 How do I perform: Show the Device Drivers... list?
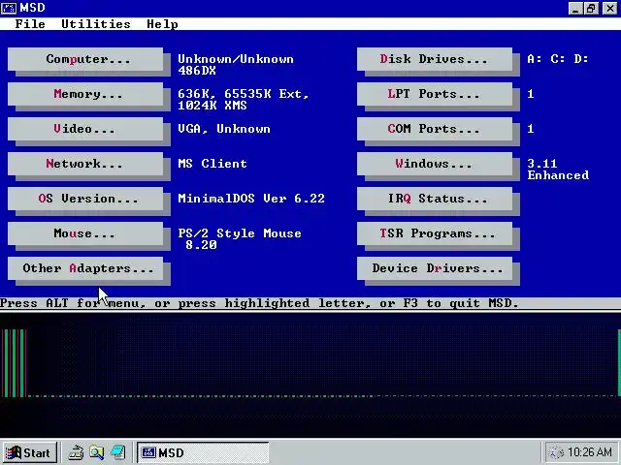point(435,268)
